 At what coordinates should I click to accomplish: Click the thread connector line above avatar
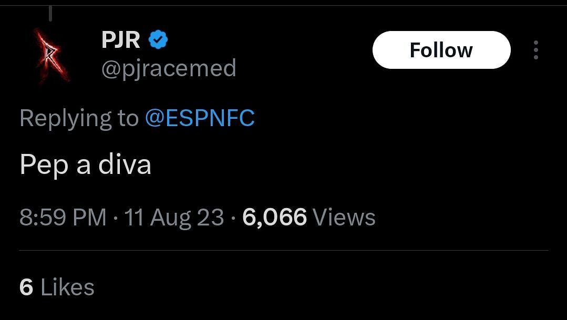(51, 14)
